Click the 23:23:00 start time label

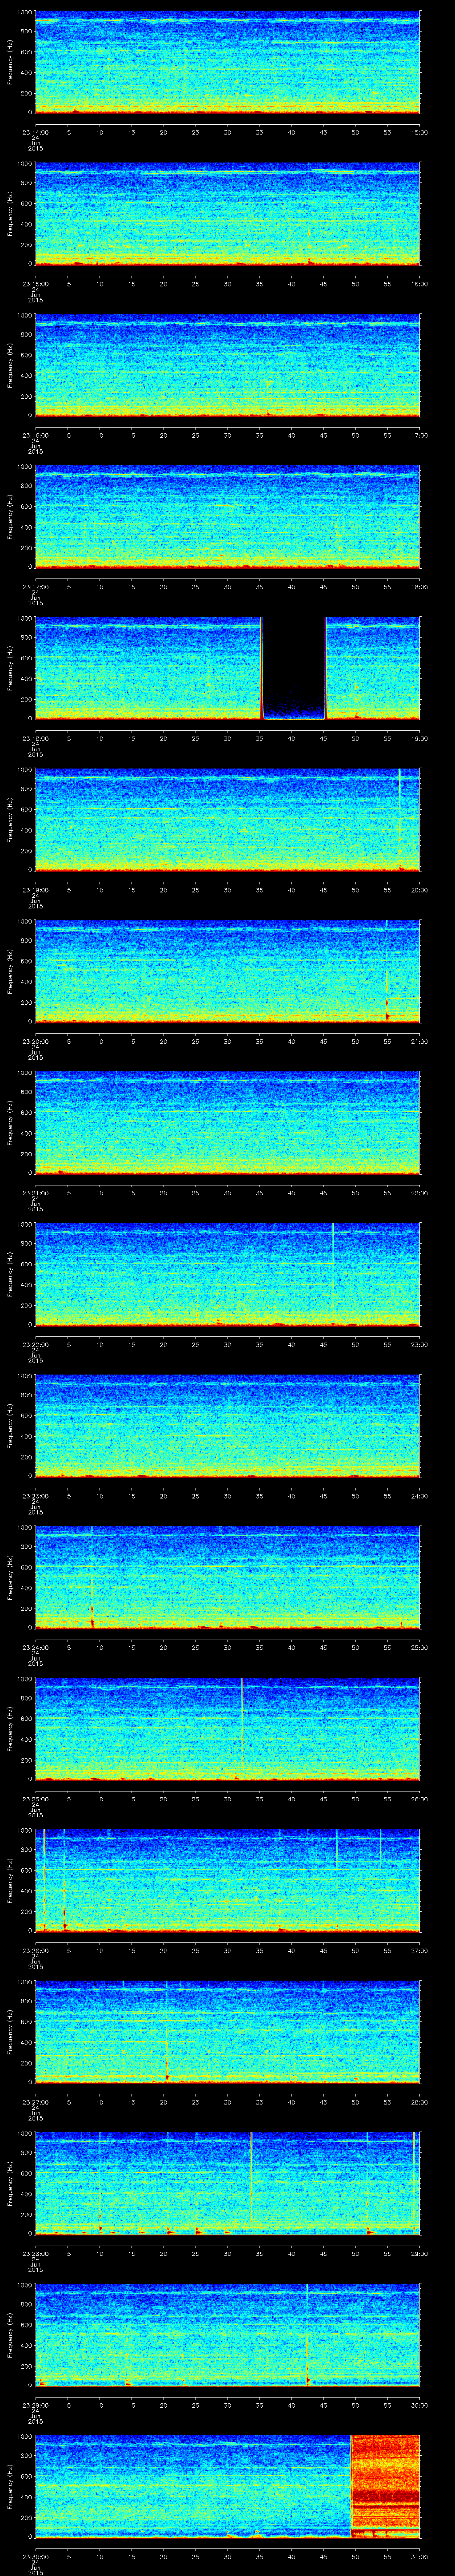click(x=35, y=1495)
